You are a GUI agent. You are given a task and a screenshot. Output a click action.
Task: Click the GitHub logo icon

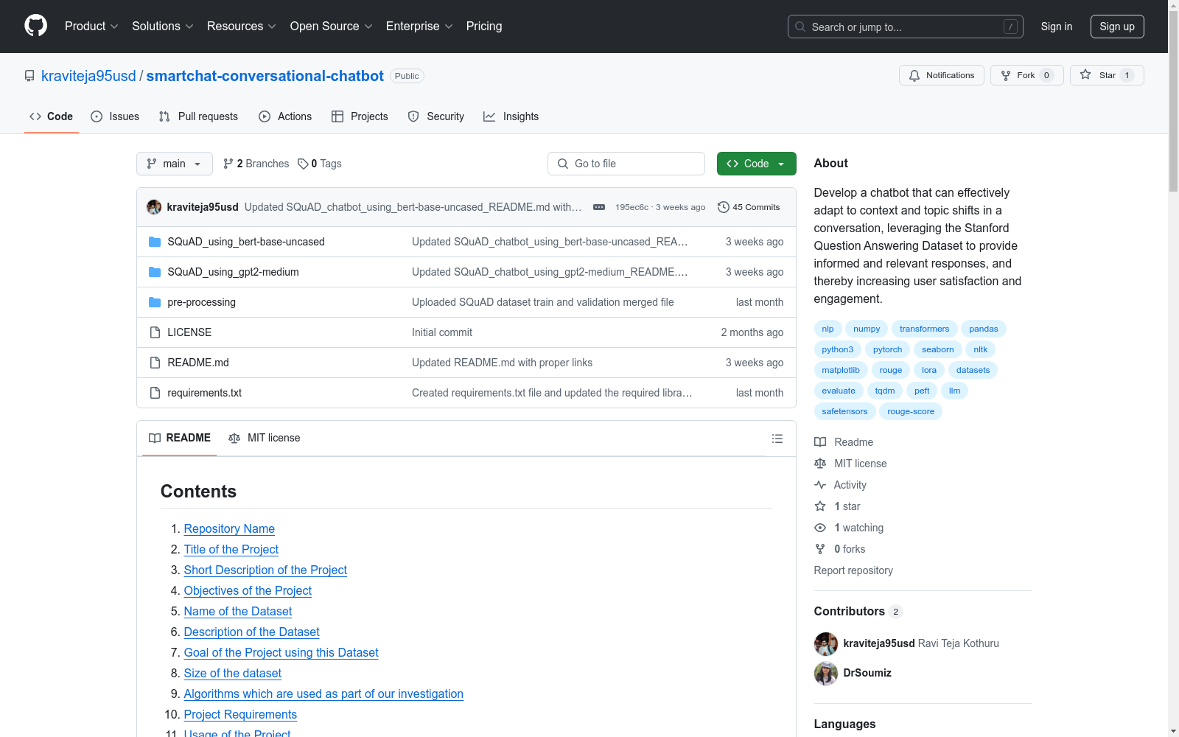click(x=35, y=26)
